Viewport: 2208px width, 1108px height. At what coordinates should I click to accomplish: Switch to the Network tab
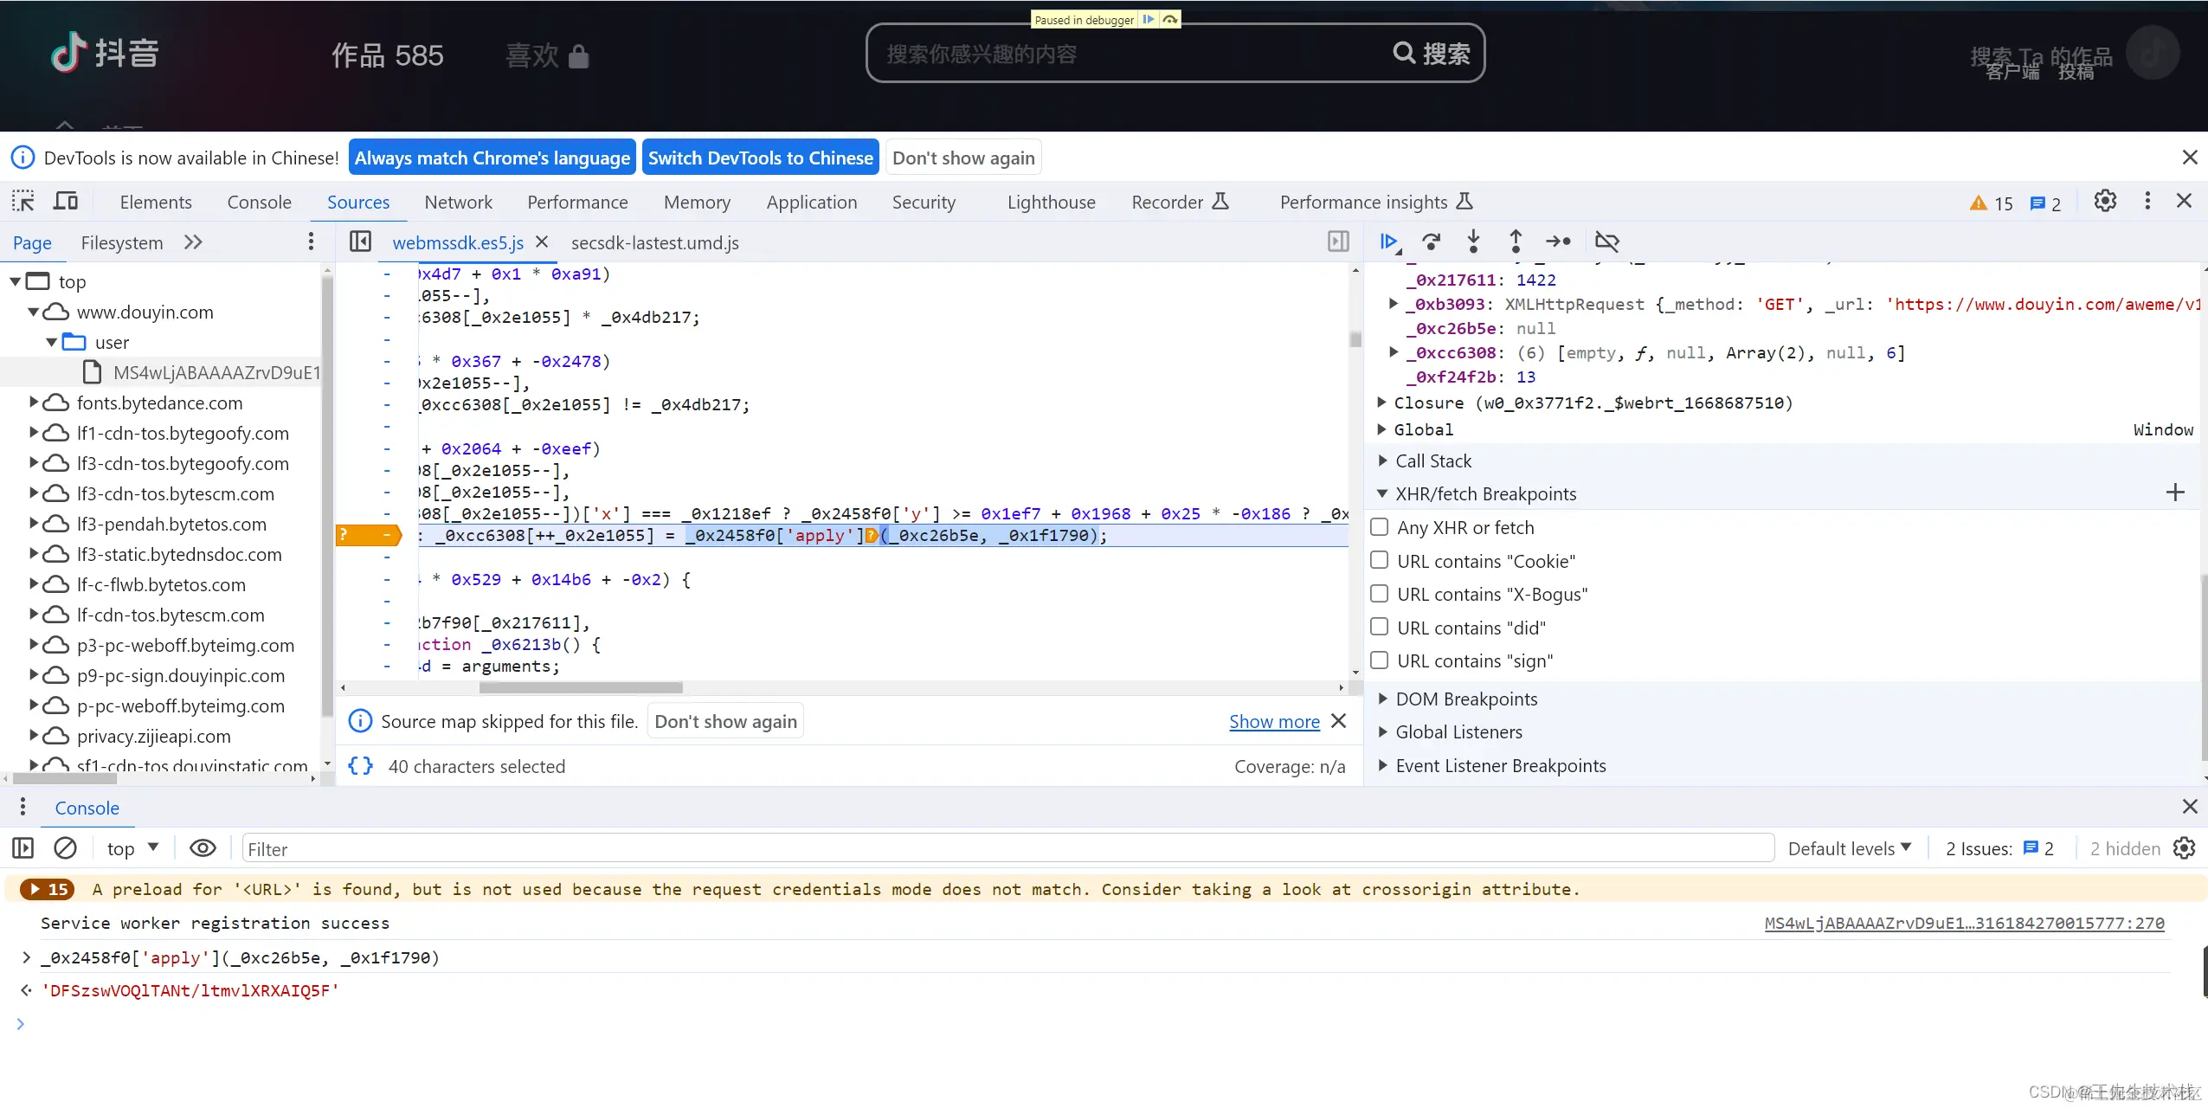tap(458, 203)
